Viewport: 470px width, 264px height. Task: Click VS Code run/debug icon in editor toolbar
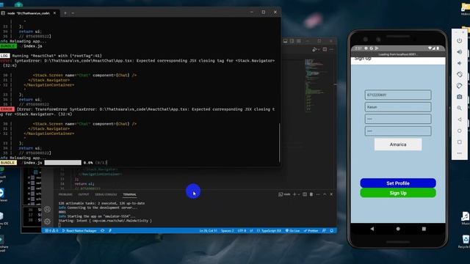pyautogui.click(x=315, y=49)
